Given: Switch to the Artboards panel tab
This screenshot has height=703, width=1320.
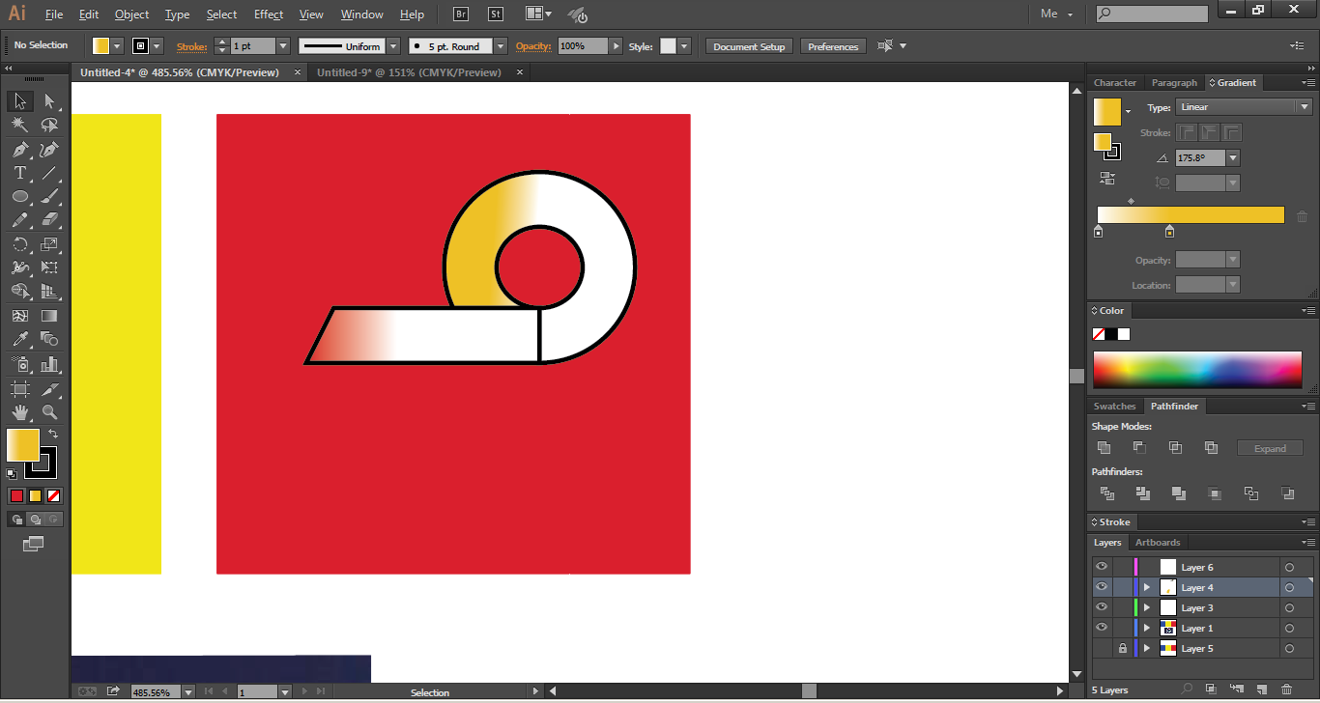Looking at the screenshot, I should (1158, 543).
